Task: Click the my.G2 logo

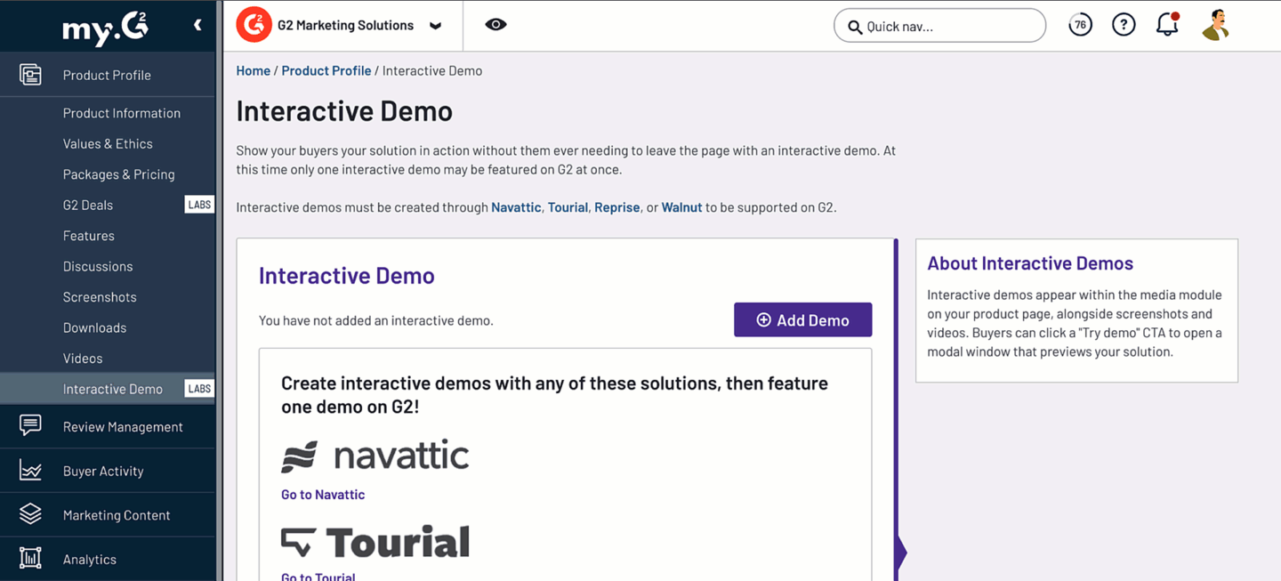Action: point(104,28)
